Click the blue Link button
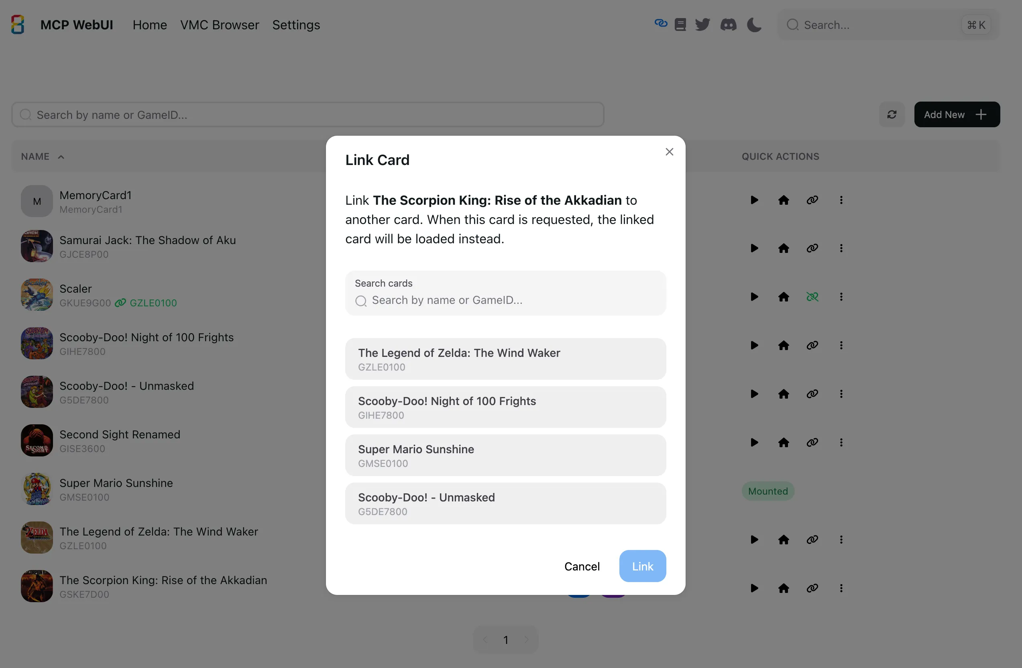The height and width of the screenshot is (668, 1022). point(642,566)
